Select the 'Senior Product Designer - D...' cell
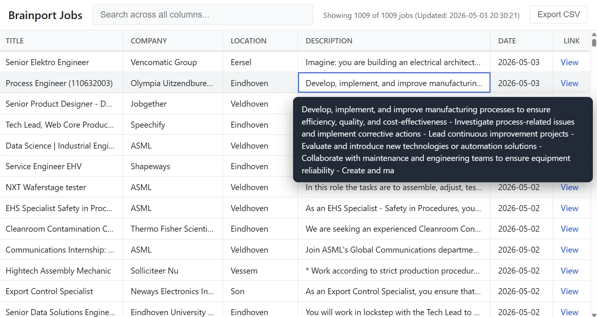The width and height of the screenshot is (597, 317). (x=61, y=104)
